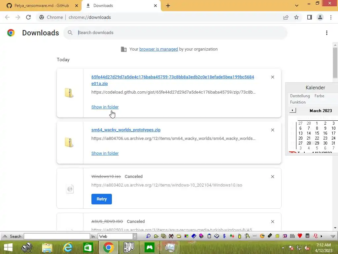Click the red and green arrows icon
Image resolution: width=338 pixels, height=254 pixels.
(232, 236)
